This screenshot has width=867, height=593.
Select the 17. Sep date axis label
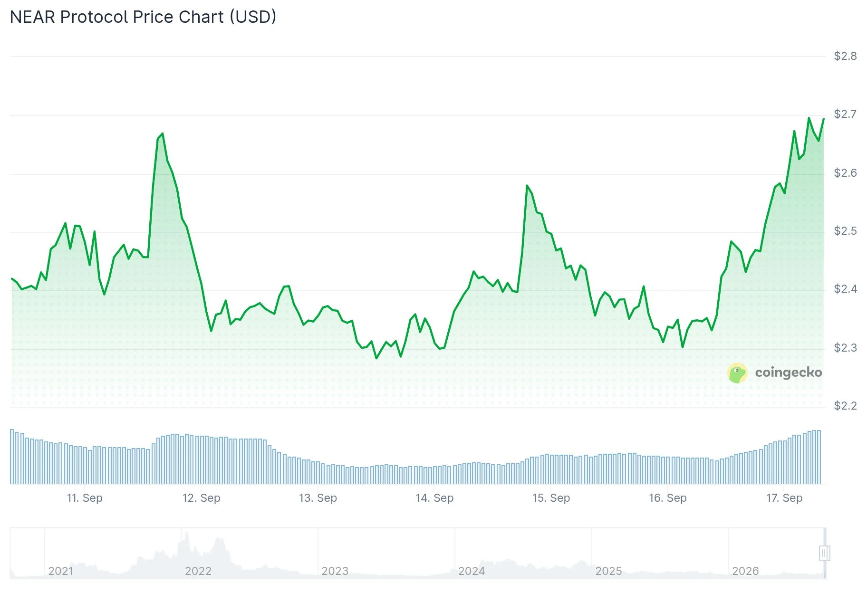coord(784,497)
